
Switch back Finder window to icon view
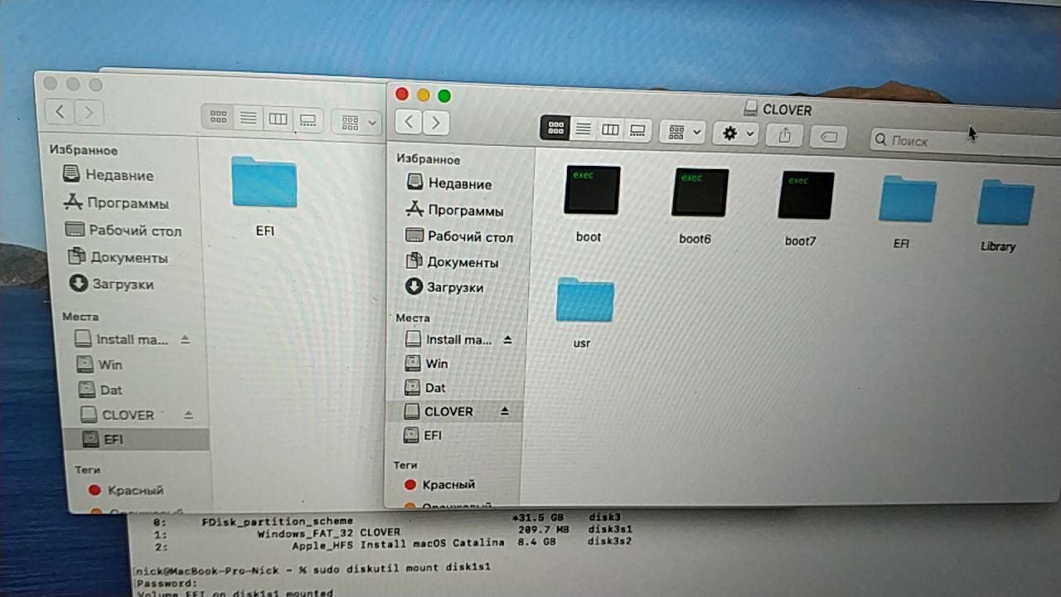point(218,118)
